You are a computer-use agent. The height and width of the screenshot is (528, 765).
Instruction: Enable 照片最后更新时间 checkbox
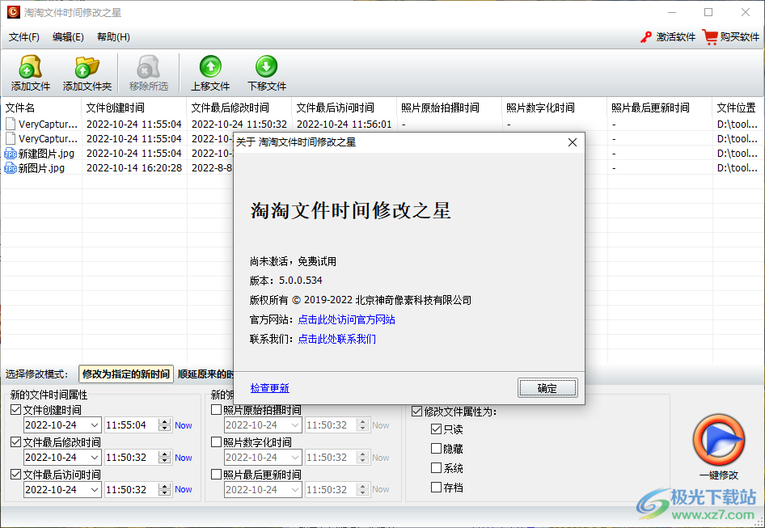click(216, 475)
